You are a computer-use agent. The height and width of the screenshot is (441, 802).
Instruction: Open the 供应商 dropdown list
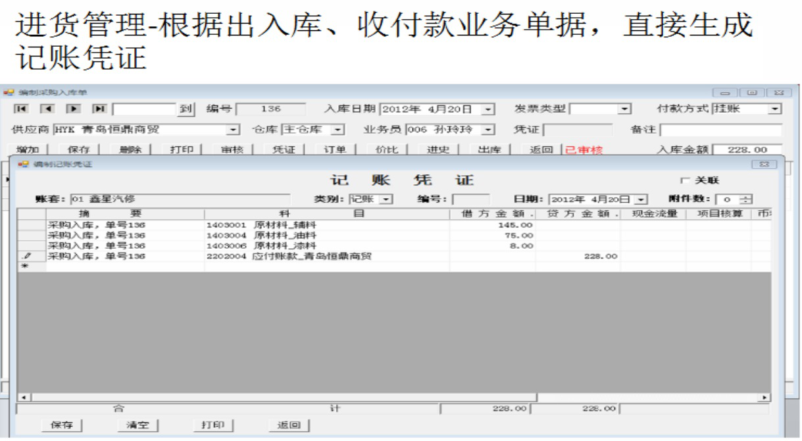click(232, 130)
